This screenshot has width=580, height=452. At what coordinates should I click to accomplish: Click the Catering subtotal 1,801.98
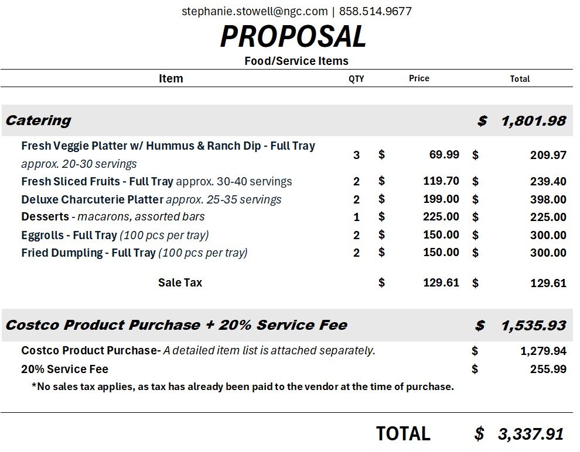[x=533, y=121]
